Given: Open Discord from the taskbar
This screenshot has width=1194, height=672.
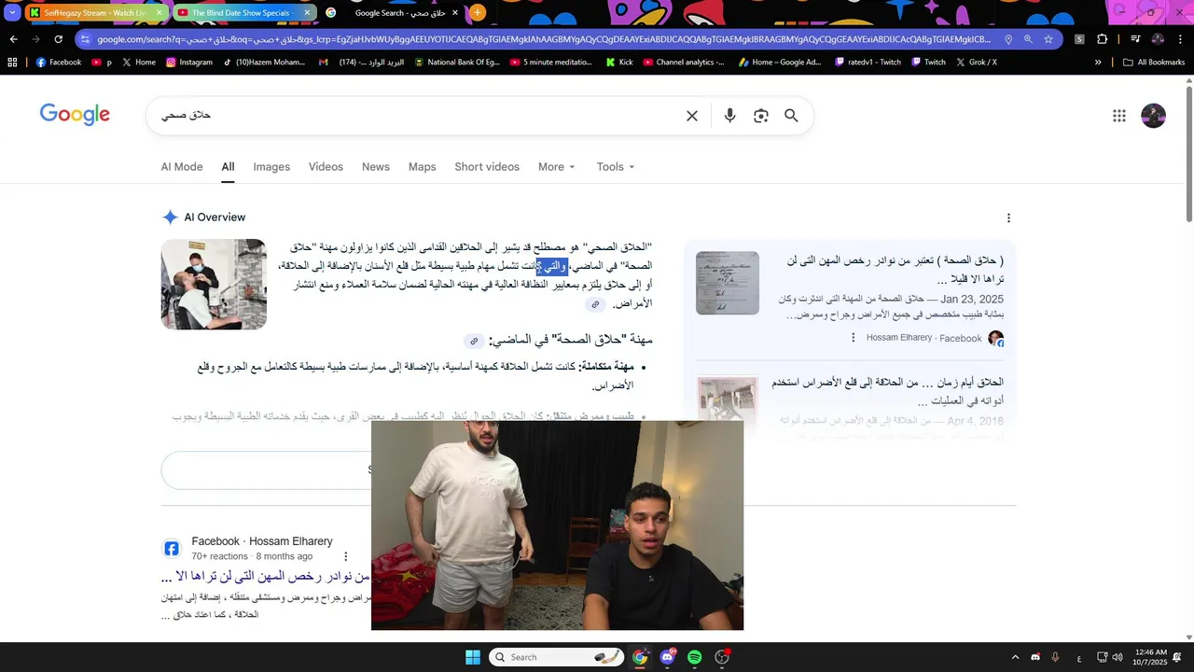Looking at the screenshot, I should pyautogui.click(x=667, y=657).
